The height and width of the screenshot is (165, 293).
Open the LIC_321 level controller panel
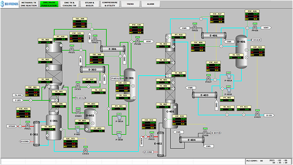(x=123, y=87)
